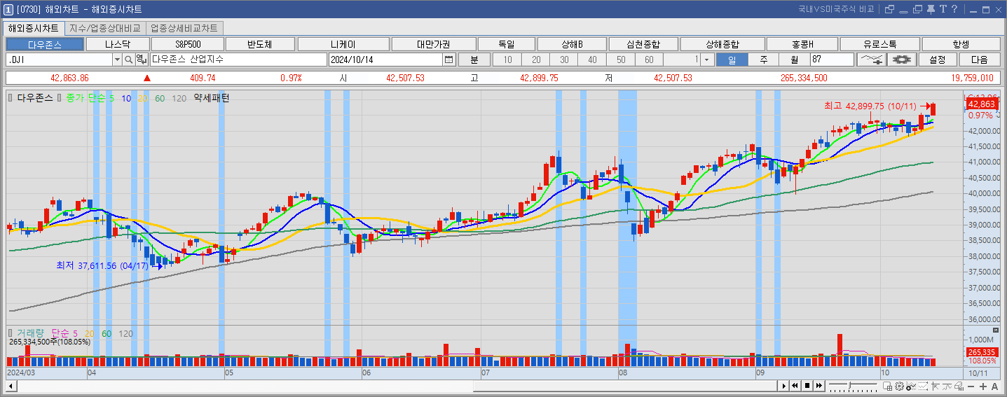Select the 항셍 index button

coord(961,44)
